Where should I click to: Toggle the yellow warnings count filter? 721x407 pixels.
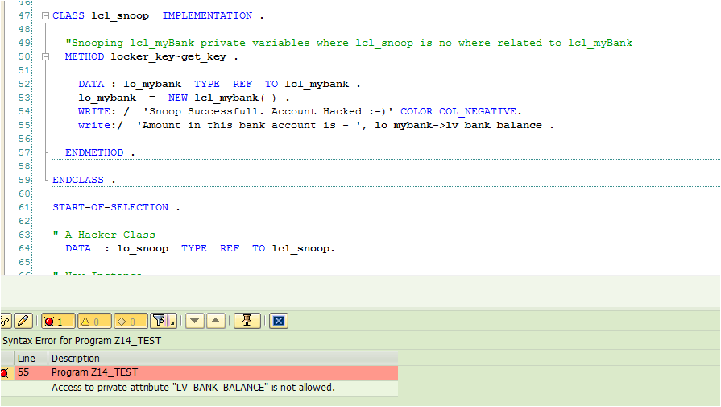(93, 321)
